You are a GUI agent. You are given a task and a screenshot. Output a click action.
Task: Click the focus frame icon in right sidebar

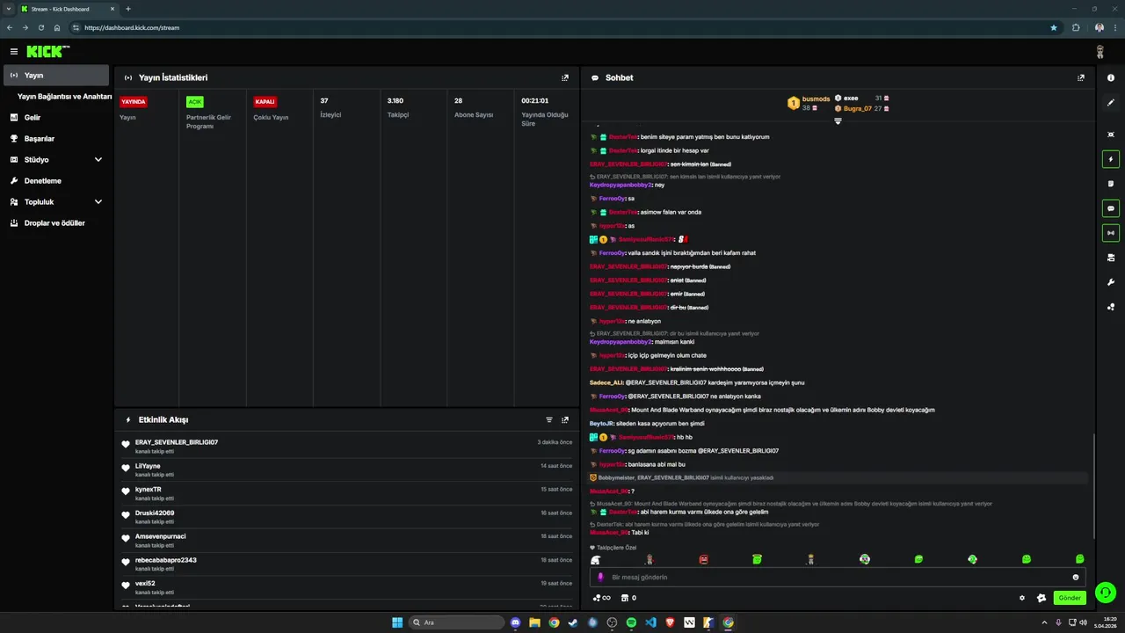1111,135
